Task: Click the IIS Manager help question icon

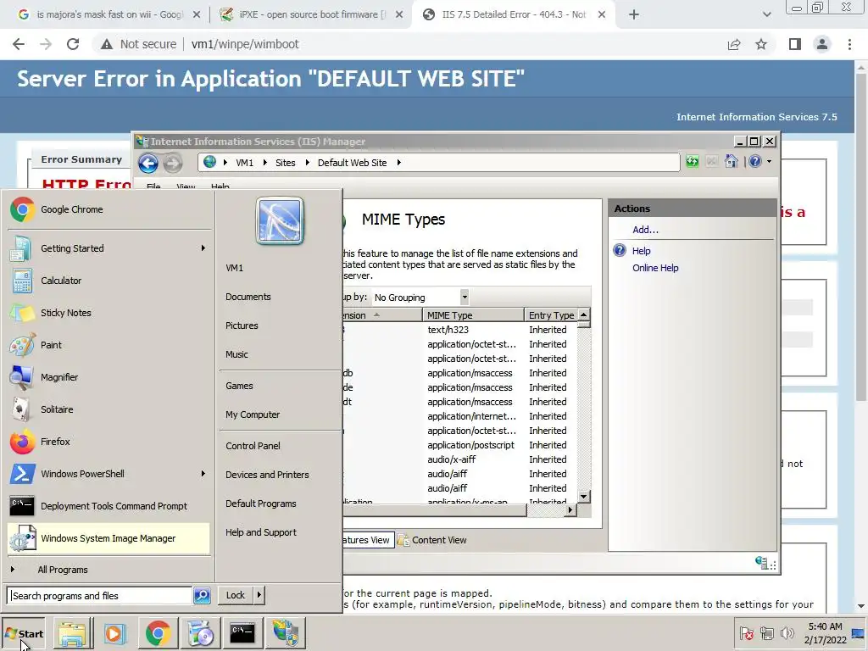Action: coord(755,161)
